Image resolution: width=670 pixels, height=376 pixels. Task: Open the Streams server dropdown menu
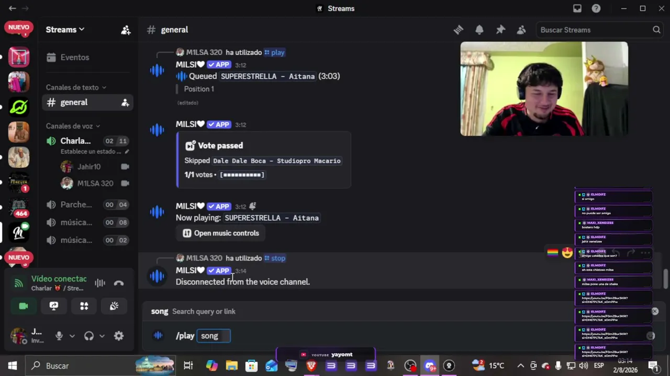coord(65,30)
